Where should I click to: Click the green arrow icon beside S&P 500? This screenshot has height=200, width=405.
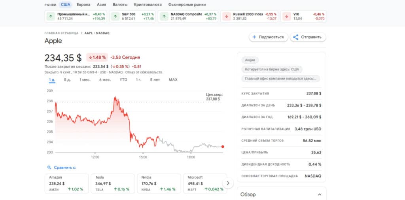(115, 16)
